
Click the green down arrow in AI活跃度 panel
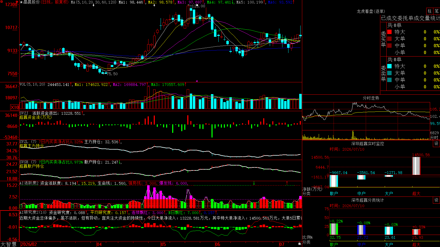point(254,183)
